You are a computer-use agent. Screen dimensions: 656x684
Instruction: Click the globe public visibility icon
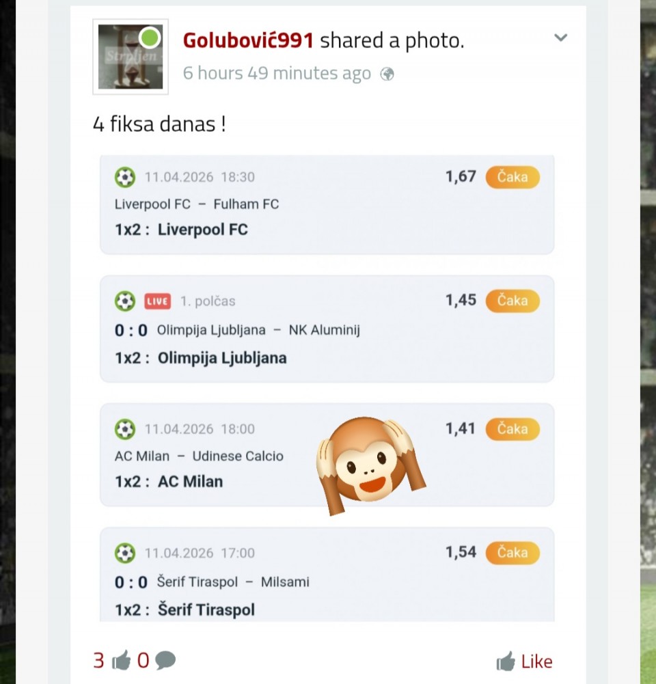coord(387,74)
